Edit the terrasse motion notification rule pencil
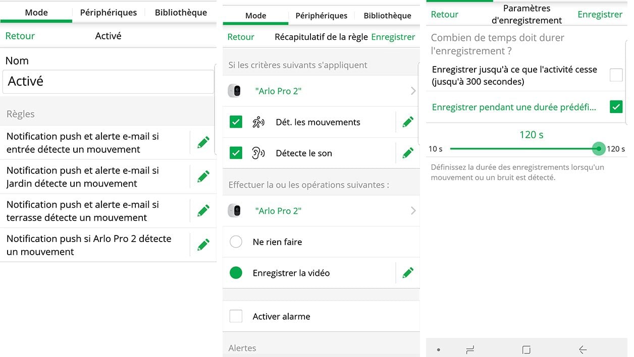The height and width of the screenshot is (357, 634). pyautogui.click(x=203, y=211)
